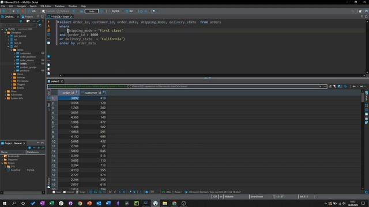
Task: Open the Help menu
Action: coord(83,6)
